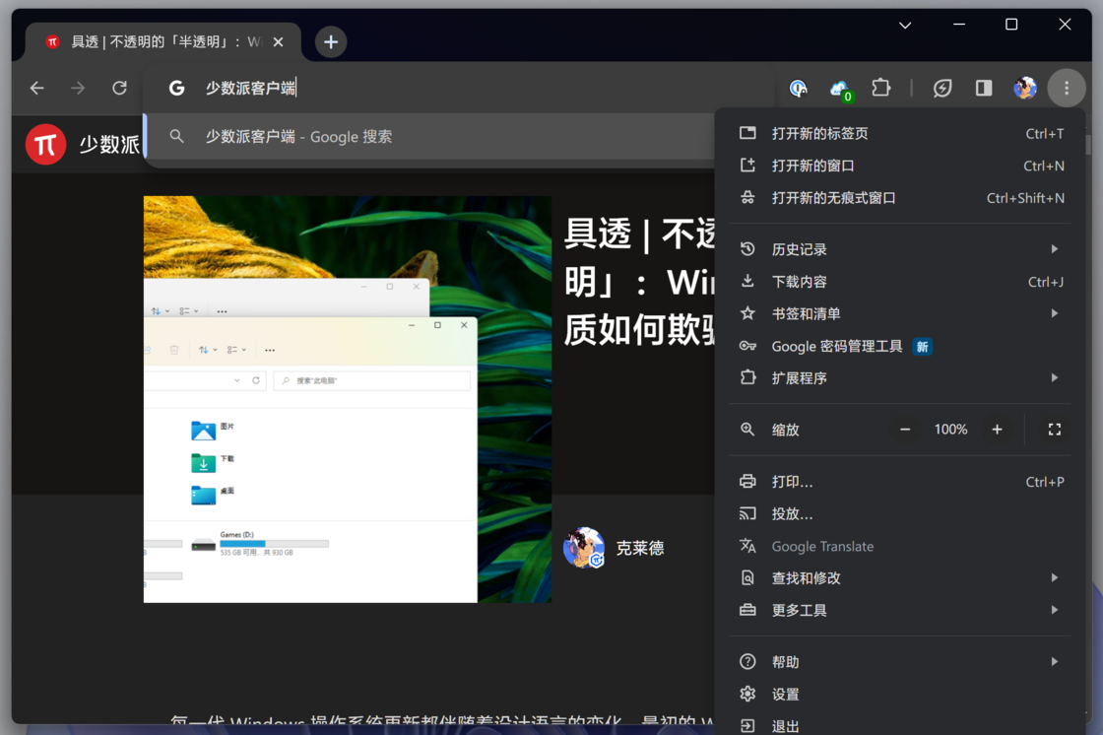Image resolution: width=1103 pixels, height=735 pixels.
Task: Close the 具透 article tab
Action: point(278,41)
